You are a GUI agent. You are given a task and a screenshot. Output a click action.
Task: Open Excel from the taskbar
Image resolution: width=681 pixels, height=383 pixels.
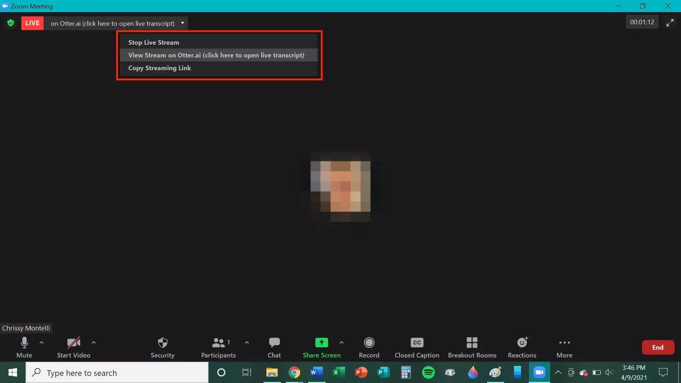tap(339, 372)
